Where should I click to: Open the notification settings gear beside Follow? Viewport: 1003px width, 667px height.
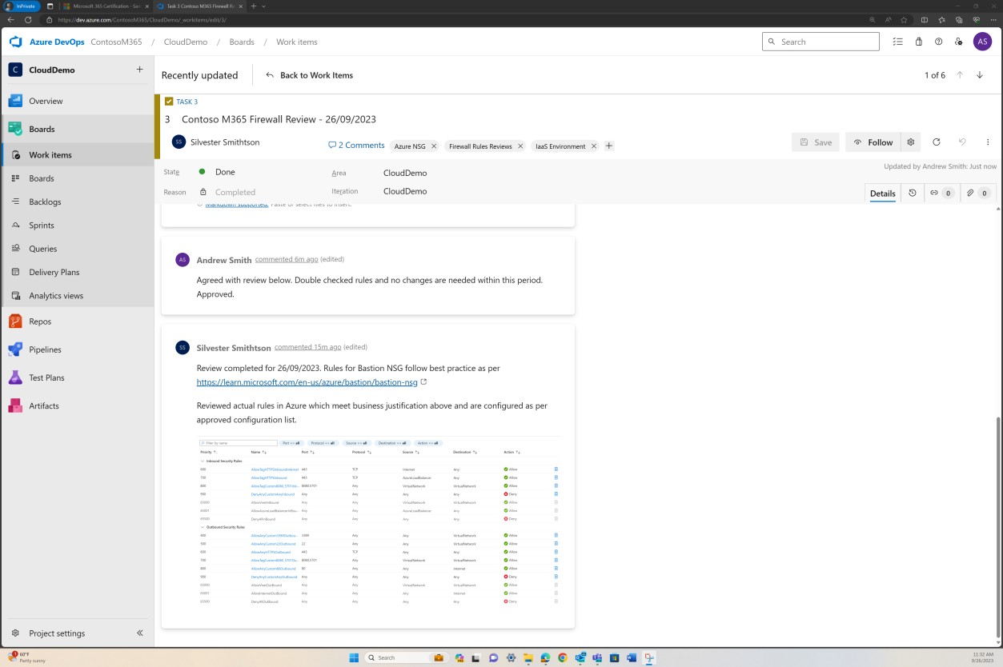click(x=910, y=142)
